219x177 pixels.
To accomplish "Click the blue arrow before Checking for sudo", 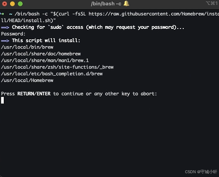I will click(x=5, y=27).
